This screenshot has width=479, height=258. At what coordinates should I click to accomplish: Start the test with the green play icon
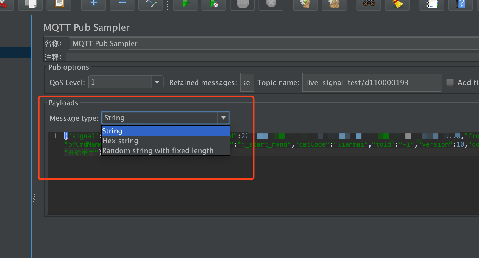185,4
